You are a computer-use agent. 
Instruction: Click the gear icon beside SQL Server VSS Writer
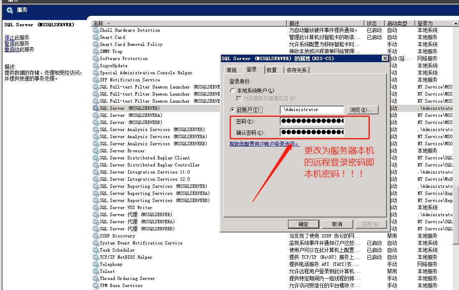coord(96,207)
